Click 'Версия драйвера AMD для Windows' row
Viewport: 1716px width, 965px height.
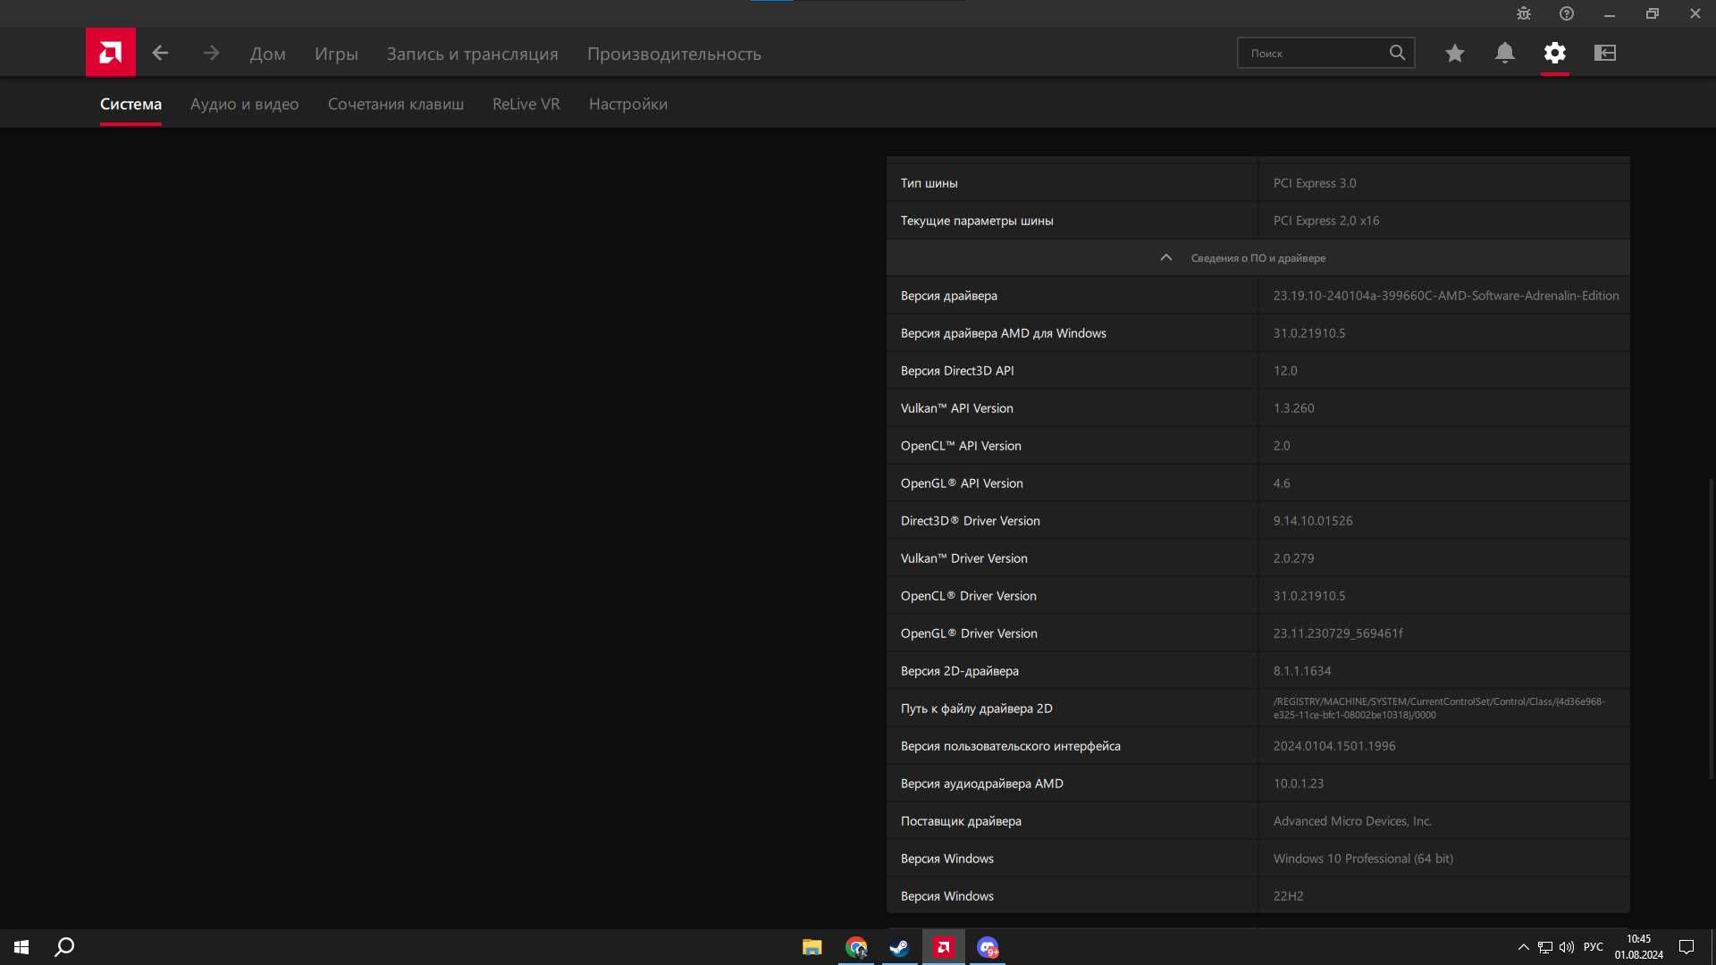(1258, 333)
